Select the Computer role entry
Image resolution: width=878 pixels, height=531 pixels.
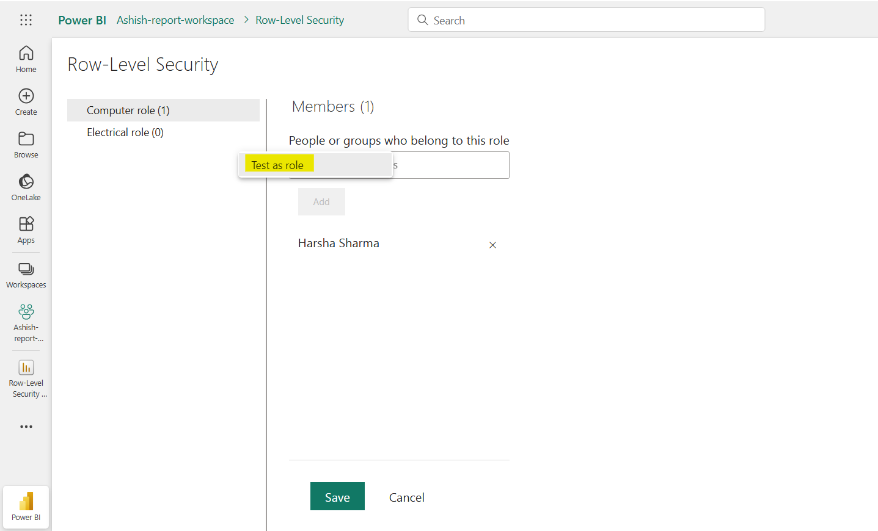pos(129,110)
